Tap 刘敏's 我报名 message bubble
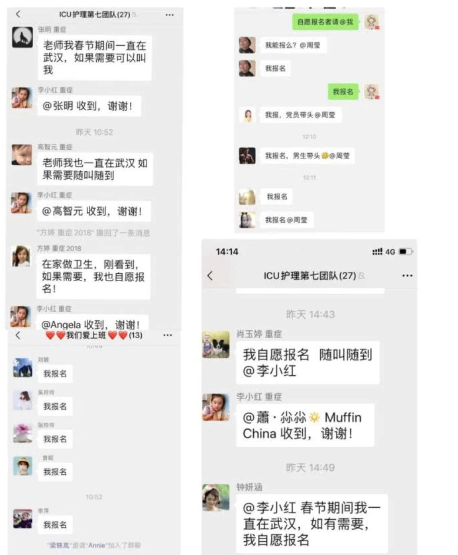Screen dimensions: 458x555 [x=55, y=374]
